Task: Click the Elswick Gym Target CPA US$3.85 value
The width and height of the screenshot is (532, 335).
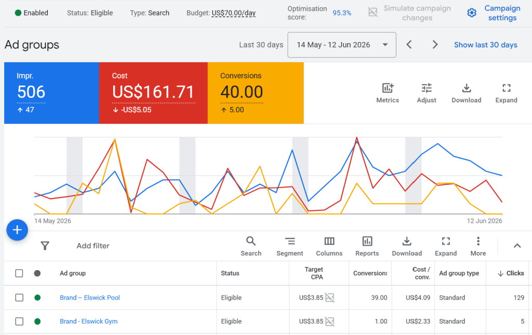Action: [x=311, y=321]
